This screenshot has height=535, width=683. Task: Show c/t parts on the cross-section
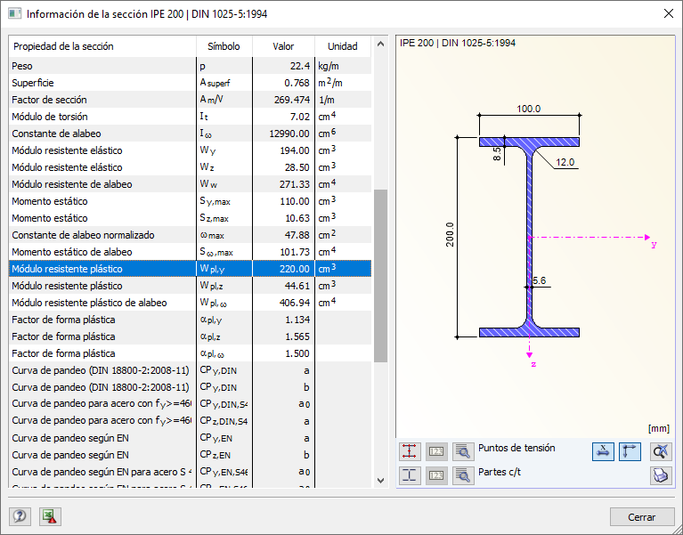(410, 475)
